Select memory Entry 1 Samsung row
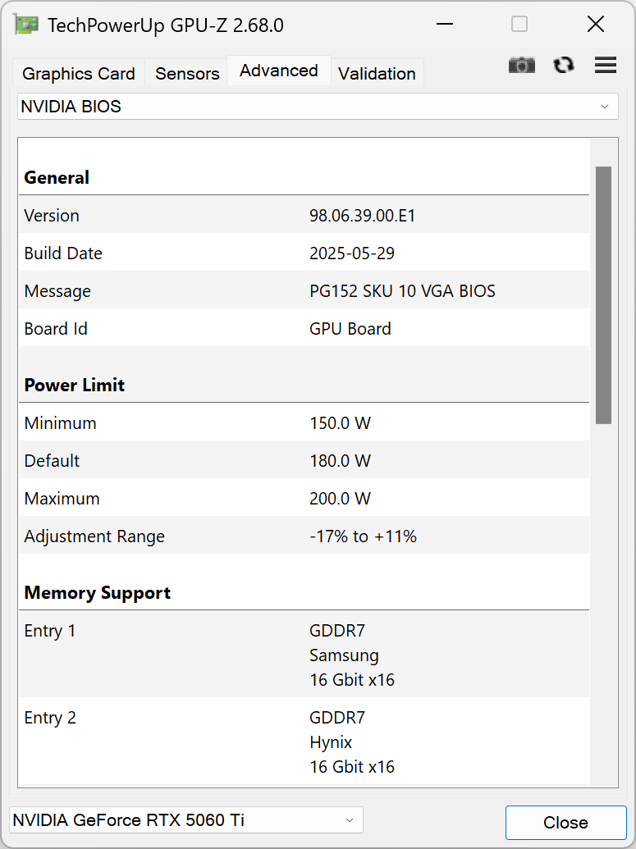636x849 pixels. 304,655
